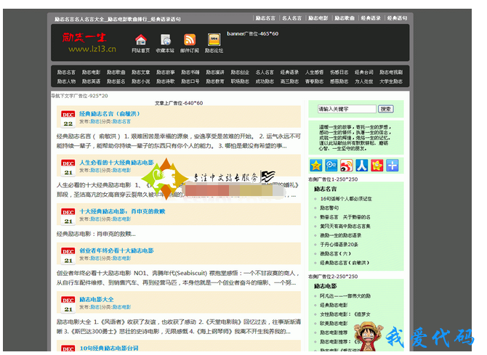Open sidebar link 于丹心得语录20条
The height and width of the screenshot is (355, 487).
[339, 245]
